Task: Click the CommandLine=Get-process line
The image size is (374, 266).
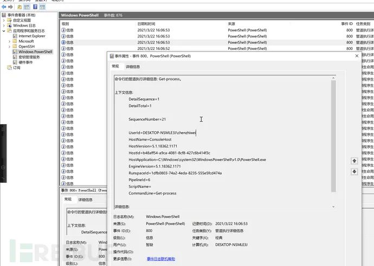Action: pyautogui.click(x=152, y=193)
